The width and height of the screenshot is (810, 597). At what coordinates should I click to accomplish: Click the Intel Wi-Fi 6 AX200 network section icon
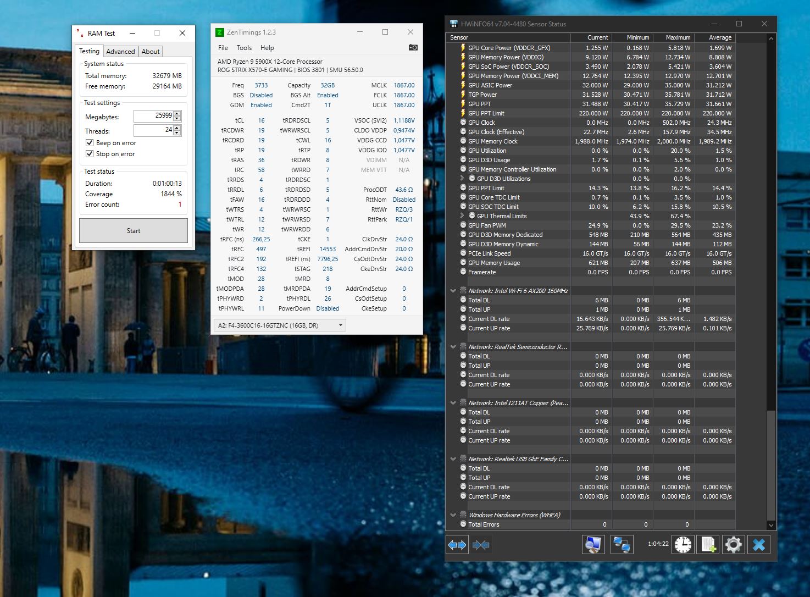(463, 291)
